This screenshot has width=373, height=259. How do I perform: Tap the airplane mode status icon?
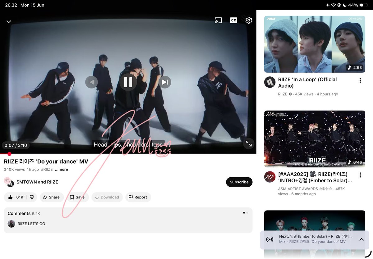(328, 5)
